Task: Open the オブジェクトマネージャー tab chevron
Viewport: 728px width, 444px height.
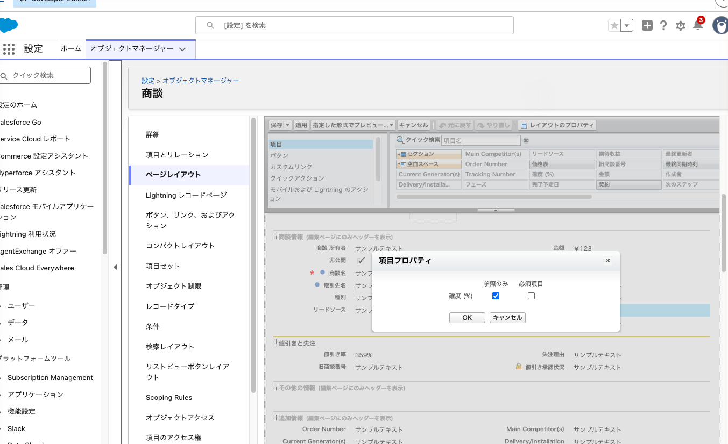Action: tap(182, 49)
